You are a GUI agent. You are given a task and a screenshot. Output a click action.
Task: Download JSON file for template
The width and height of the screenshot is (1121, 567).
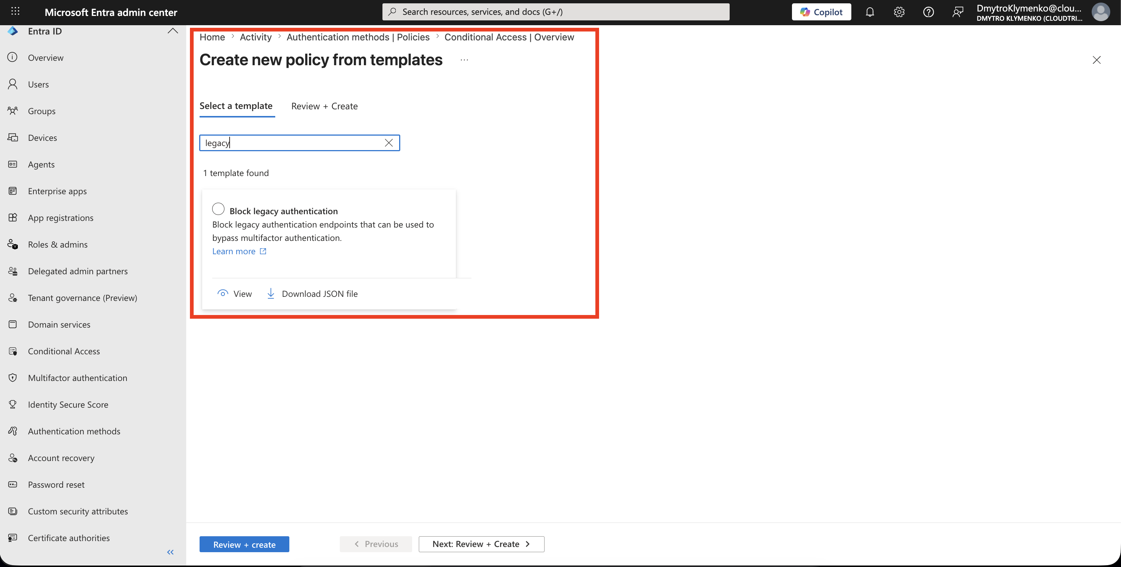[312, 294]
